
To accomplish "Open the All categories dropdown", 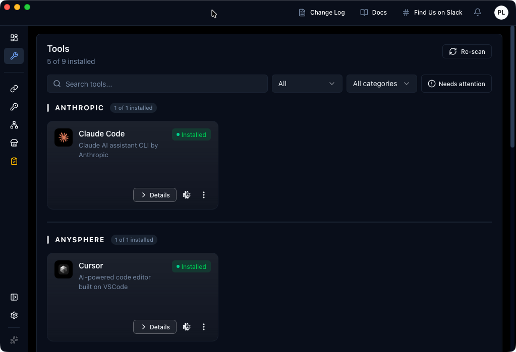I will (x=381, y=84).
